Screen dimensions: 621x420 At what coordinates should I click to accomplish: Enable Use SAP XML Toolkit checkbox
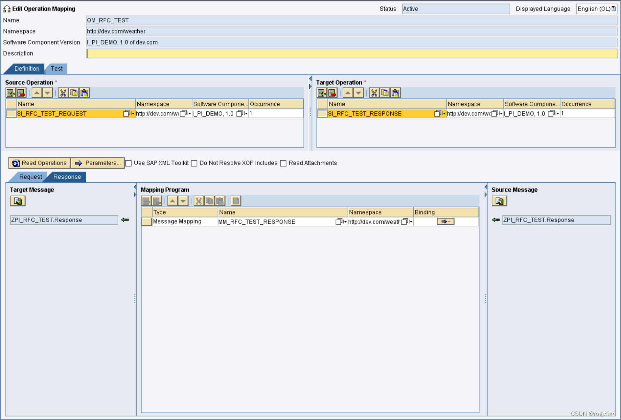coord(129,163)
